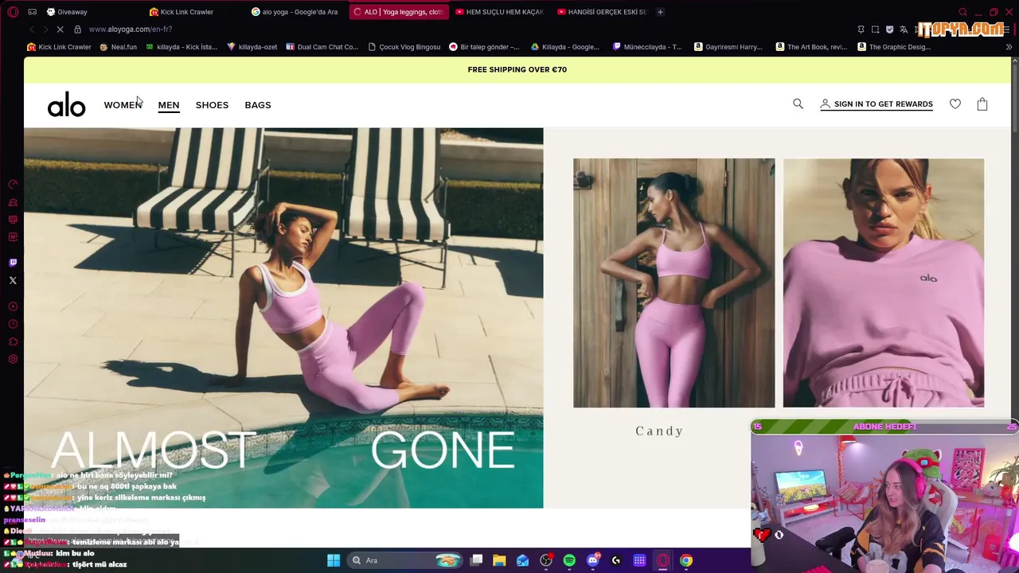
Task: Click the FREE SHIPPING OVER €70 banner
Action: (x=517, y=70)
